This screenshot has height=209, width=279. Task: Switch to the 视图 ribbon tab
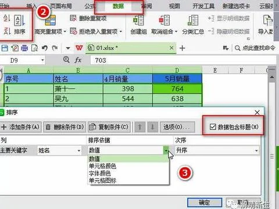(174, 6)
